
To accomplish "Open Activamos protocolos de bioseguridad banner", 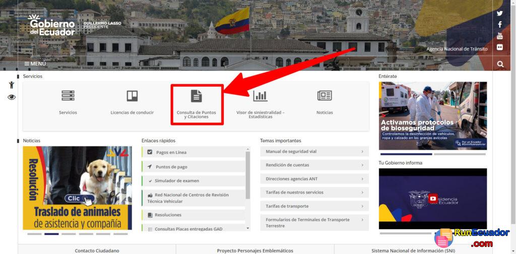I will [432, 116].
